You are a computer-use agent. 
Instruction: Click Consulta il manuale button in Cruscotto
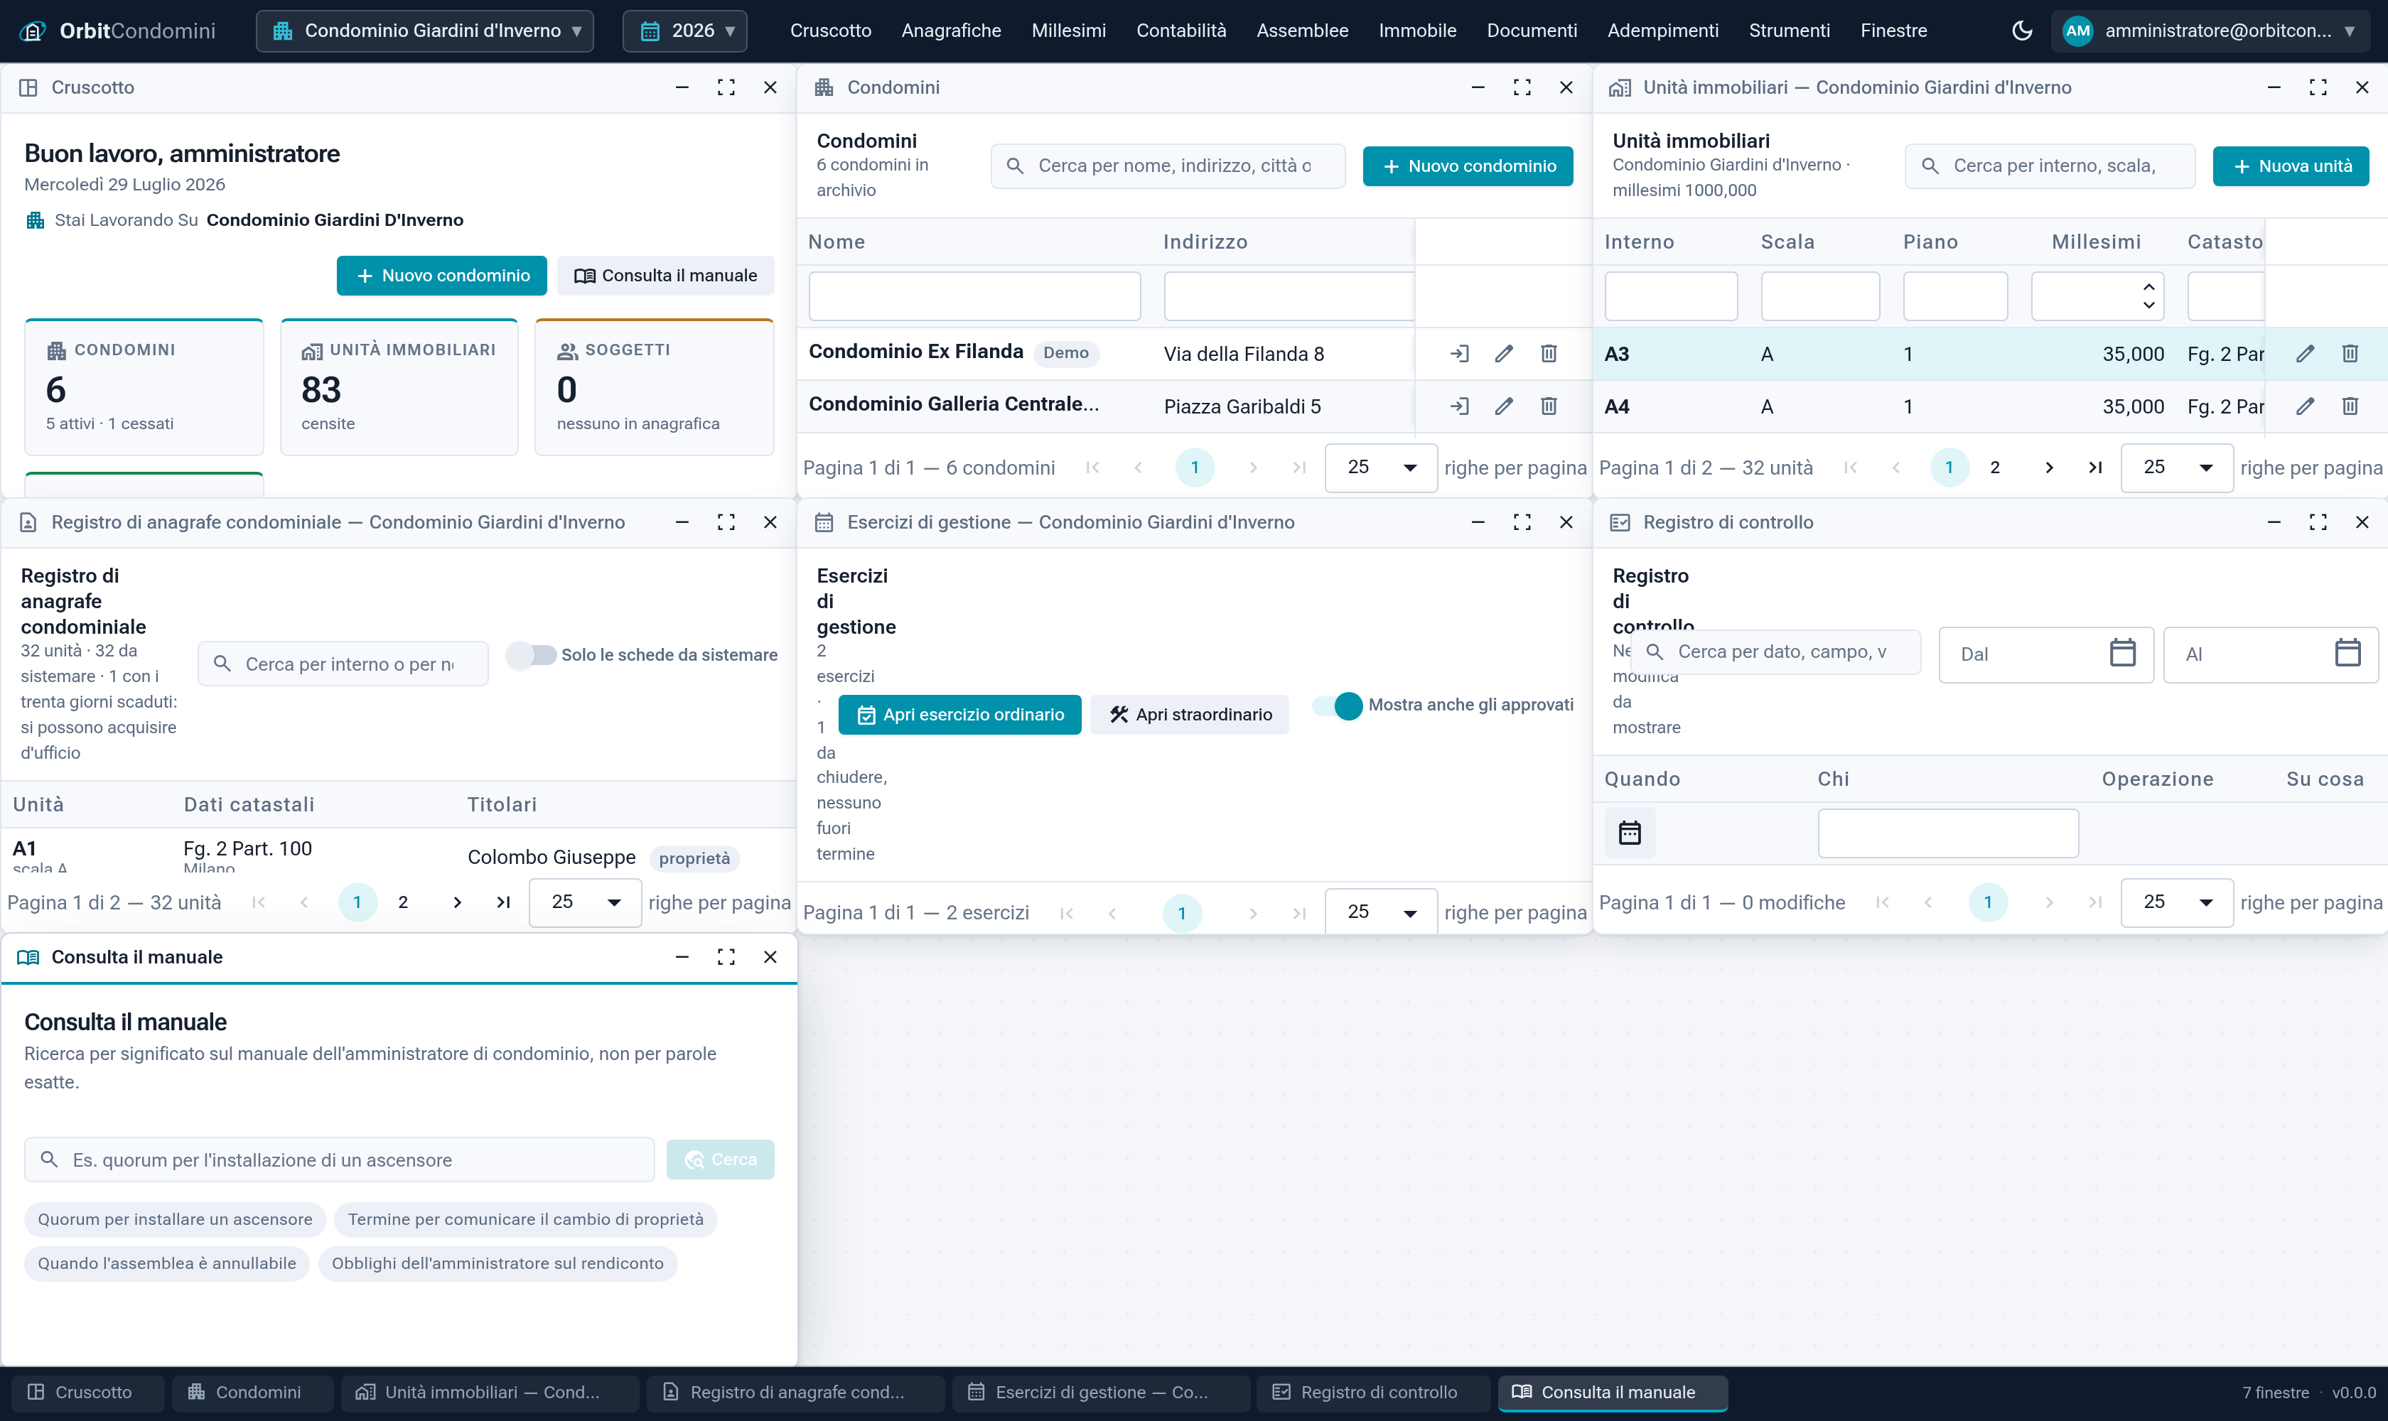666,276
